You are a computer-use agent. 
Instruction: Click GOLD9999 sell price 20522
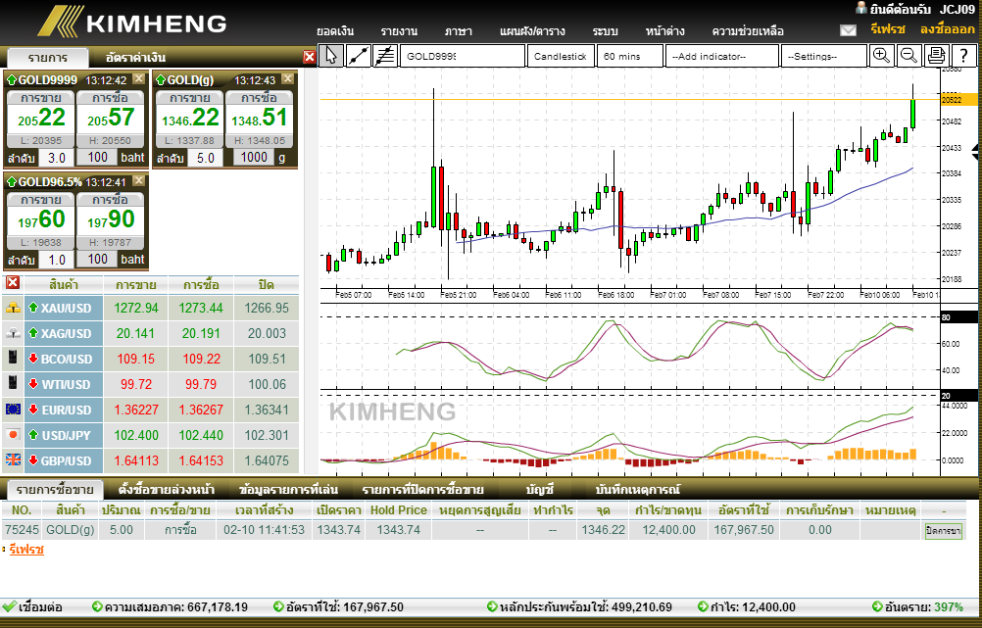tap(41, 119)
